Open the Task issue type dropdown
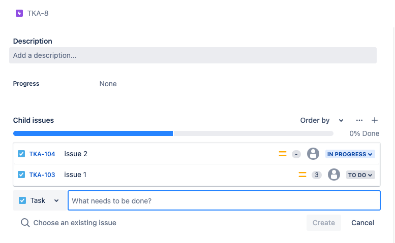The image size is (395, 243). pyautogui.click(x=39, y=200)
